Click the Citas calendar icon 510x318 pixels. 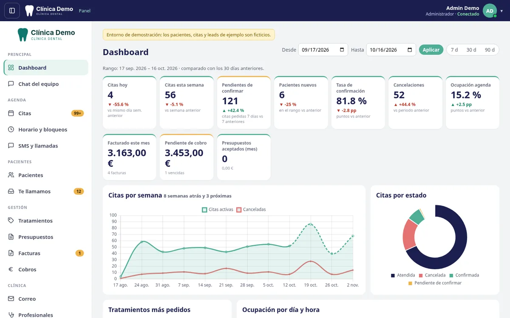coord(11,113)
